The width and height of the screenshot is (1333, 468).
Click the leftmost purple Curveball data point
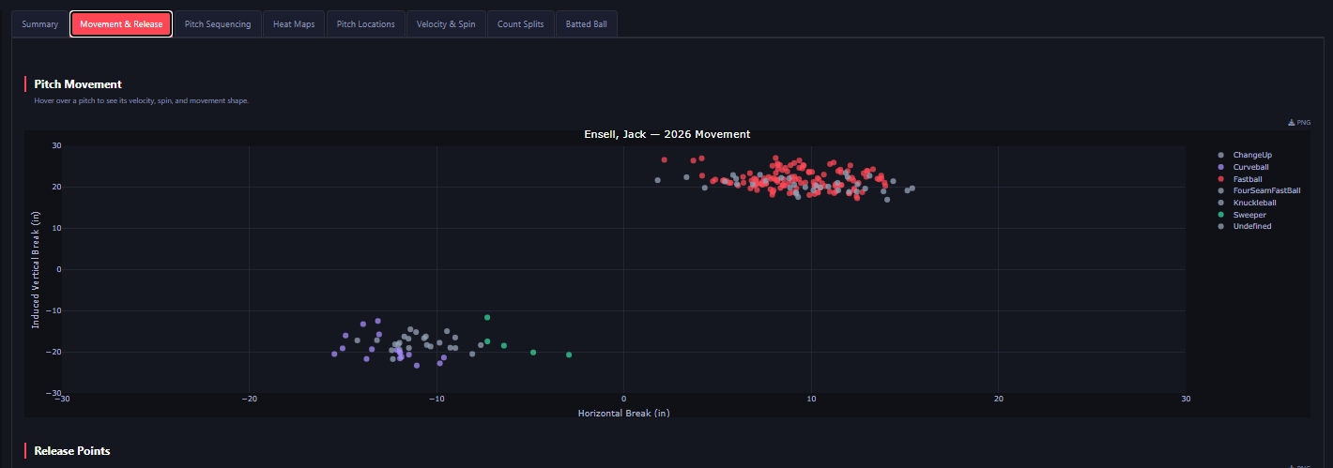[334, 354]
